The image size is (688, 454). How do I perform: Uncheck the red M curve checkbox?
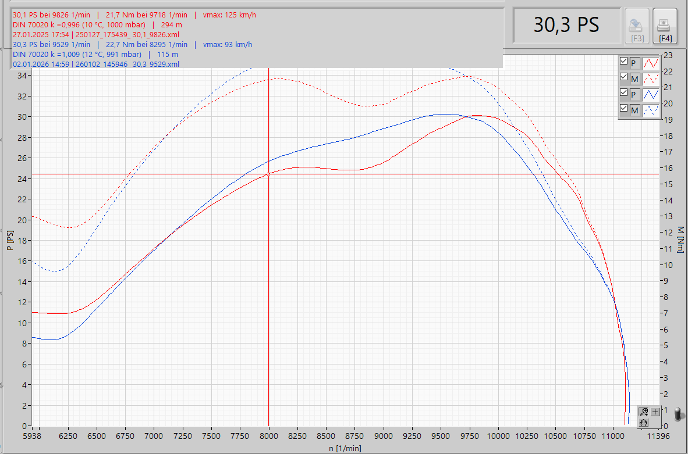coord(624,77)
